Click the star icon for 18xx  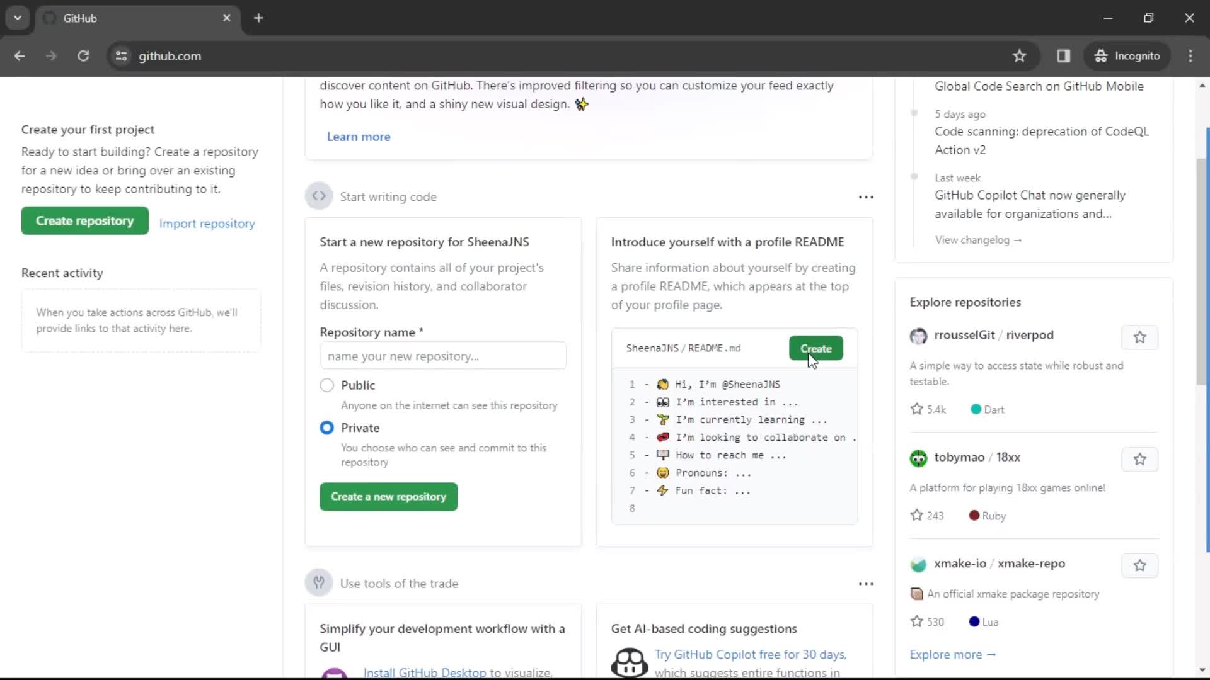(1139, 459)
